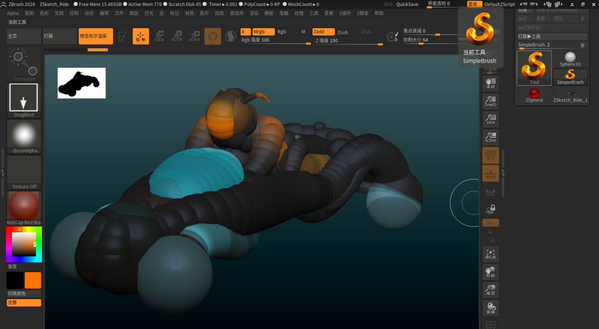The width and height of the screenshot is (599, 329).
Task: Toggle the floor grid icon on the right shelf
Action: (x=491, y=173)
